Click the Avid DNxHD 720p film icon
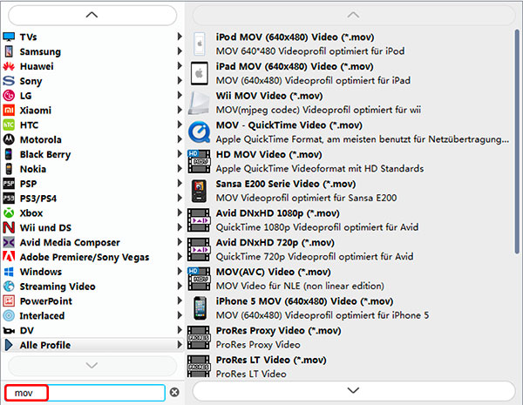 pyautogui.click(x=199, y=249)
